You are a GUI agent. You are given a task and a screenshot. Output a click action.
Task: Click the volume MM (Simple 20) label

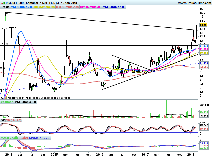click(25, 102)
